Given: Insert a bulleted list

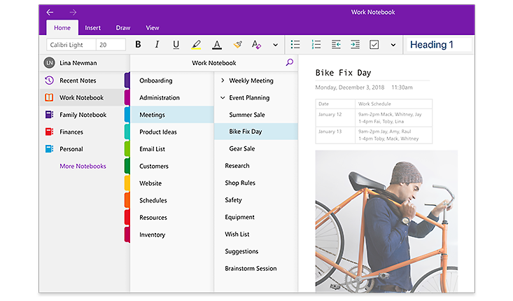Looking at the screenshot, I should pyautogui.click(x=295, y=45).
